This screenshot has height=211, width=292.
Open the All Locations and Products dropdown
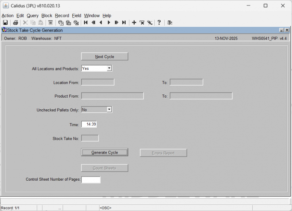(109, 68)
